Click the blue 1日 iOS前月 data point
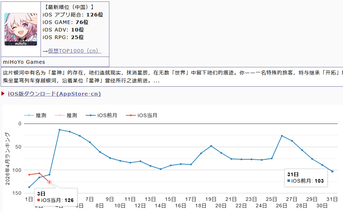Viewport: 343px width, 212px height. pos(29,187)
